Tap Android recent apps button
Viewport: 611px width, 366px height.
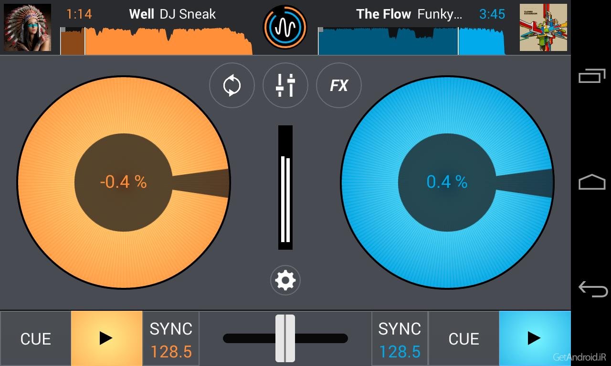[592, 76]
